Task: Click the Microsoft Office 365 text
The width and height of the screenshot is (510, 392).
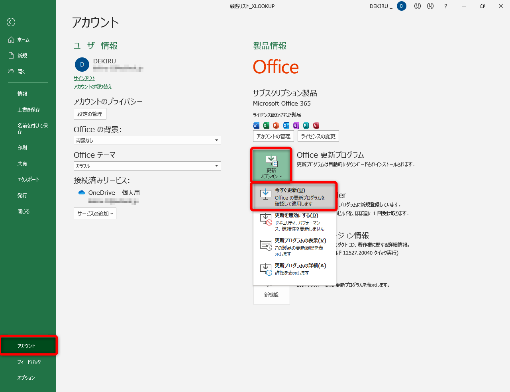Action: pyautogui.click(x=282, y=103)
